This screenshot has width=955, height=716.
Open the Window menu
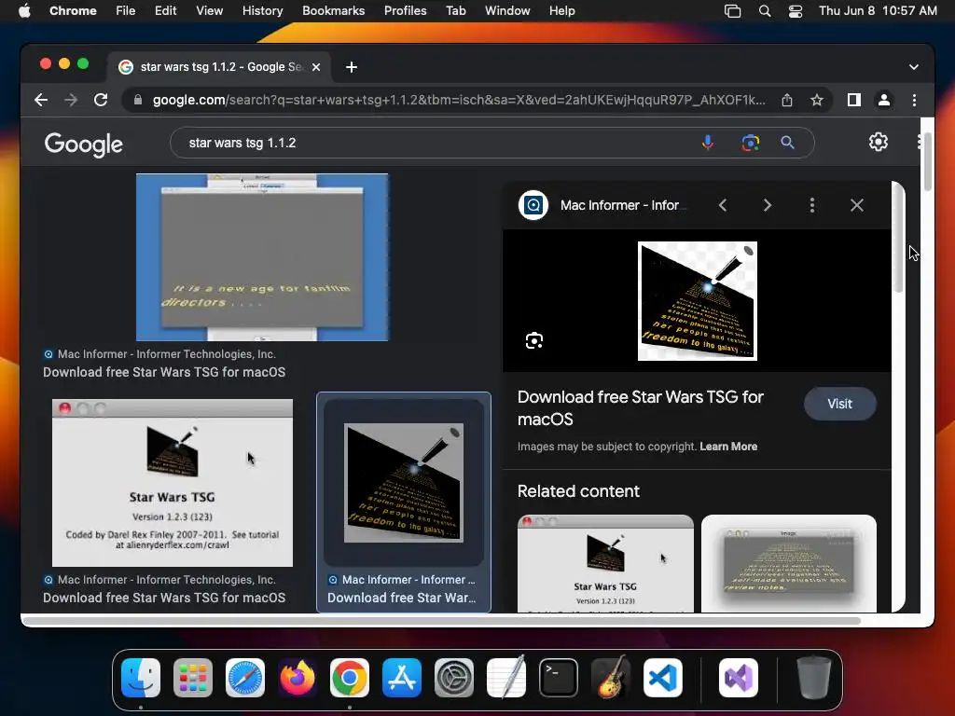coord(507,11)
